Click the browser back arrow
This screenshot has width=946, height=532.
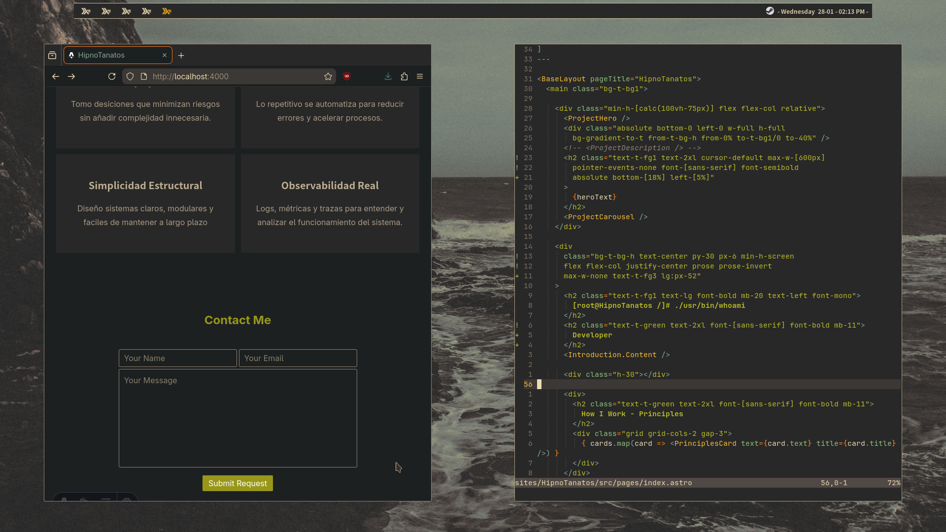(x=56, y=76)
